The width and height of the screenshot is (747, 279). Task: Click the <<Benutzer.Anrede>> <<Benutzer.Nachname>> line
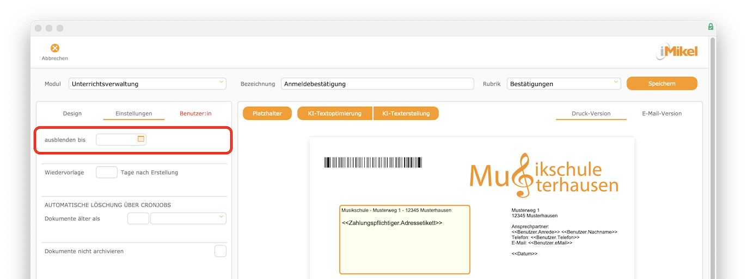[x=565, y=232]
